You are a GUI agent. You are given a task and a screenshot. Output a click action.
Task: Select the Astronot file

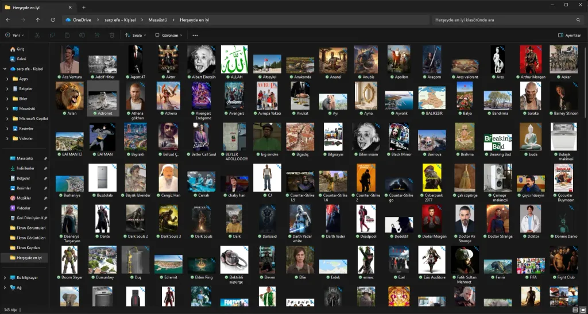[x=103, y=99]
